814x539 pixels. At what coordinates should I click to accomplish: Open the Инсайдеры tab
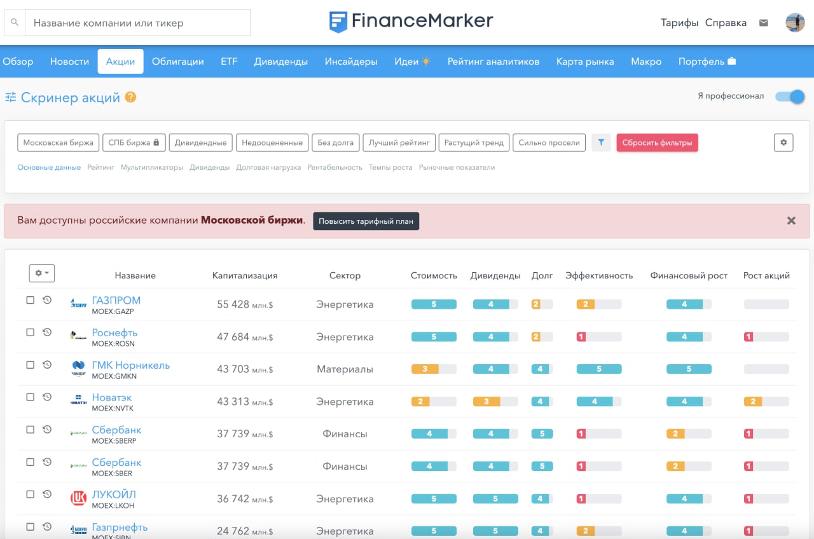click(x=351, y=62)
